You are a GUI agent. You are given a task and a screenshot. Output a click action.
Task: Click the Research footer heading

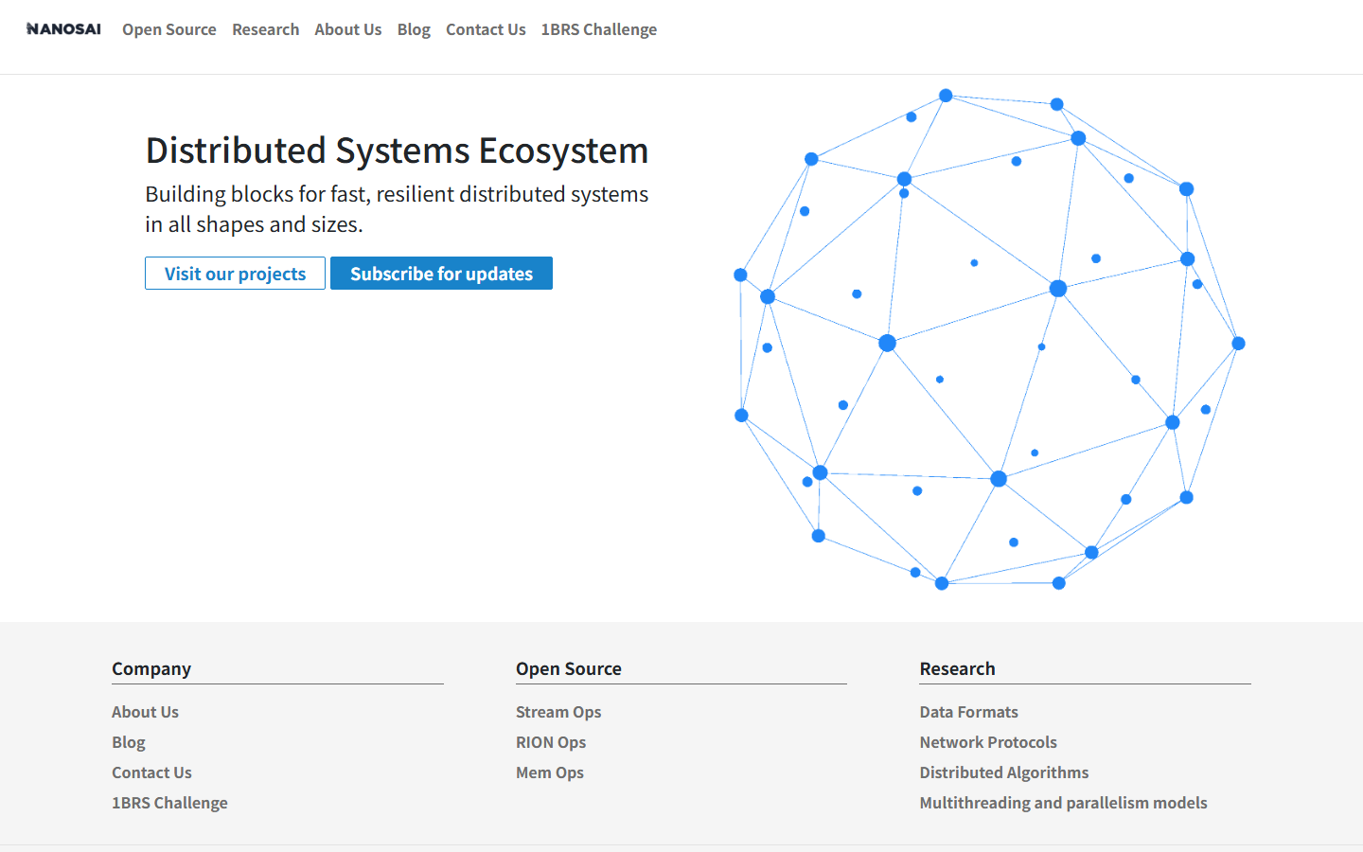[x=958, y=668]
